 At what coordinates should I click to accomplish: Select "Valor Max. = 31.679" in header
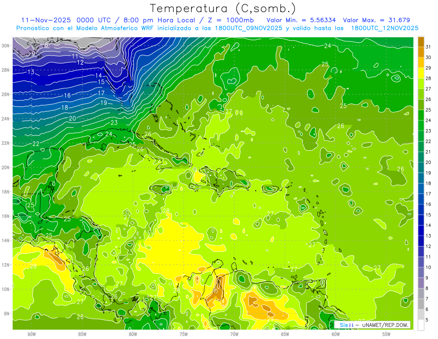(x=376, y=20)
